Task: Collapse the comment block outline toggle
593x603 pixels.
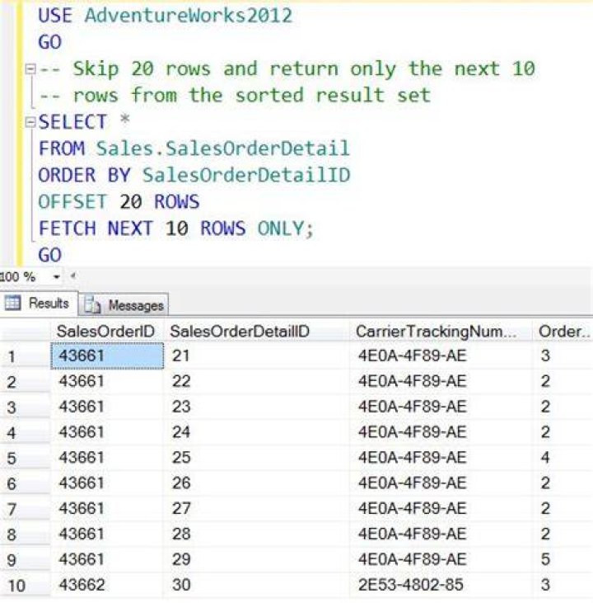Action: tap(30, 69)
